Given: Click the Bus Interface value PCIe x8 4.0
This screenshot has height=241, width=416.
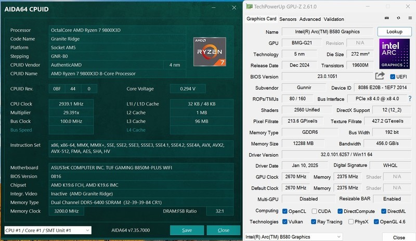Looking at the screenshot, I should (377, 98).
